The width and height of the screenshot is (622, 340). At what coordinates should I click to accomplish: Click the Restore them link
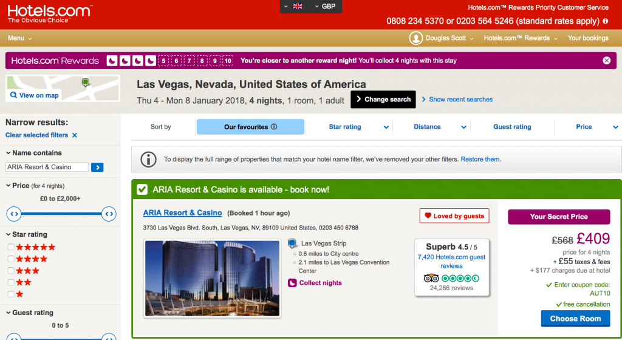(x=480, y=160)
